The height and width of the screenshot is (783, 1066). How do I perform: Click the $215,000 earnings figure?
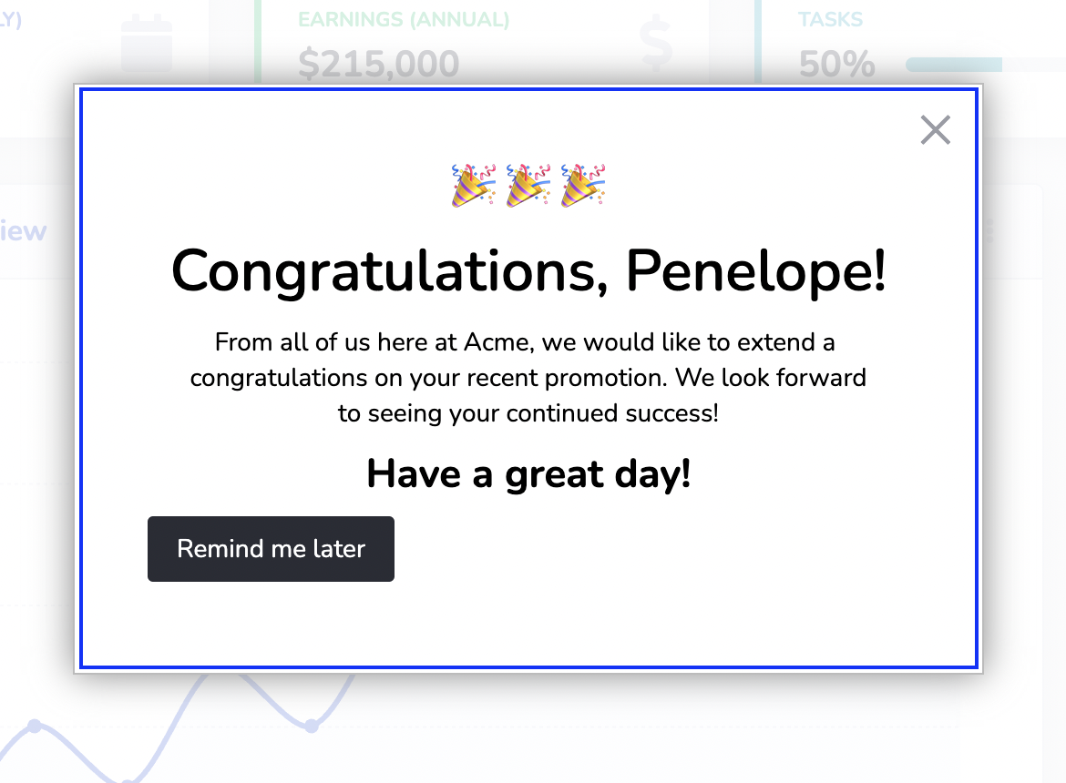(x=379, y=64)
